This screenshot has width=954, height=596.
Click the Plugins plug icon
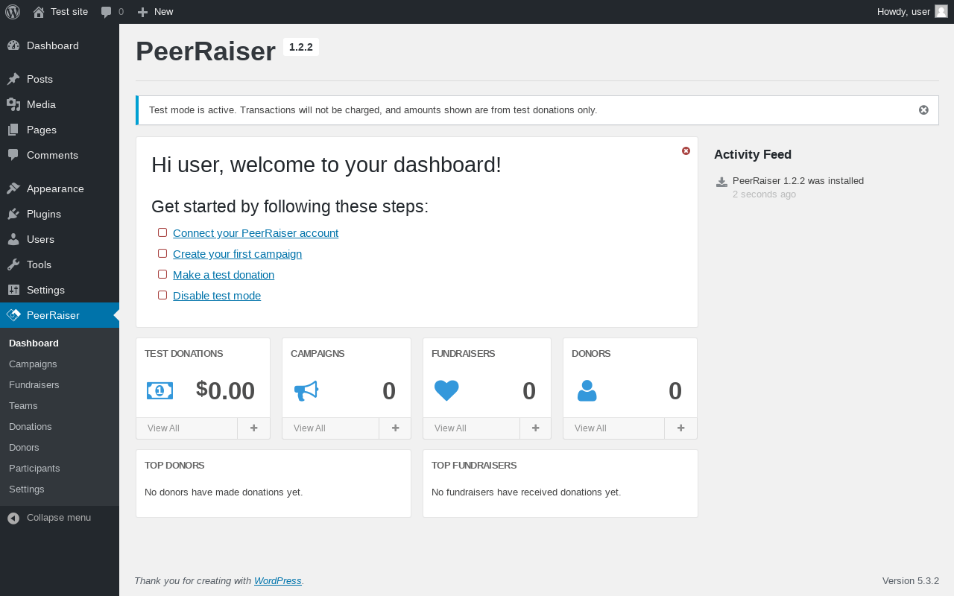click(13, 214)
